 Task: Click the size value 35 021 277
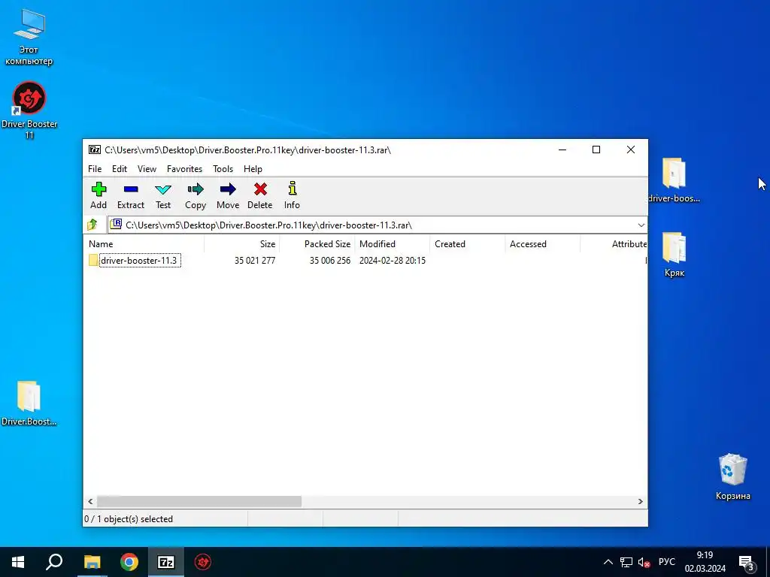coord(254,261)
